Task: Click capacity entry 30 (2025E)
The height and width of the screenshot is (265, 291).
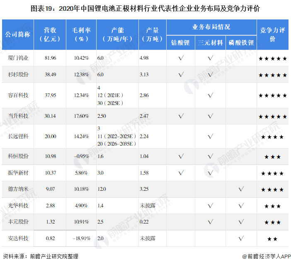Action: coord(110,103)
